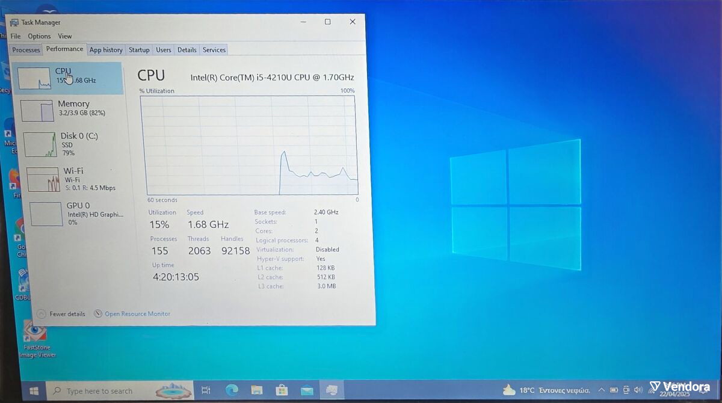Click the L1 cache value 128 KB
The width and height of the screenshot is (722, 403).
click(326, 268)
